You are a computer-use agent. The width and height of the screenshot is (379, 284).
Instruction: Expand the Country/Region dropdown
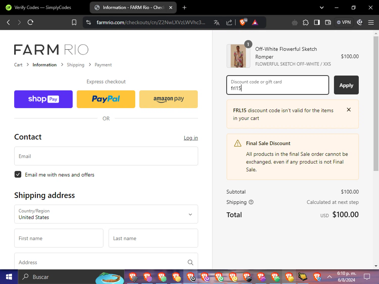click(106, 214)
